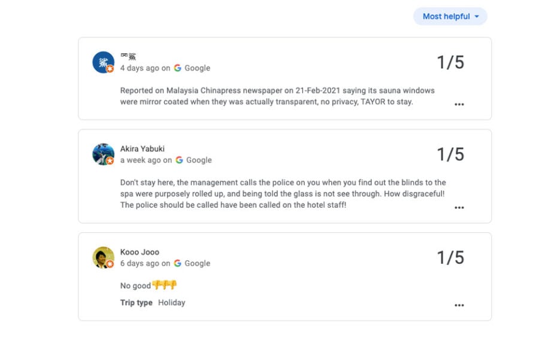Click the Google logo in Akira Yabuki's review
This screenshot has height=344, width=551.
pyautogui.click(x=179, y=160)
